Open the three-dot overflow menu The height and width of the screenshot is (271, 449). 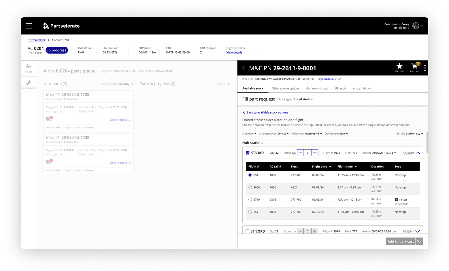pos(425,68)
